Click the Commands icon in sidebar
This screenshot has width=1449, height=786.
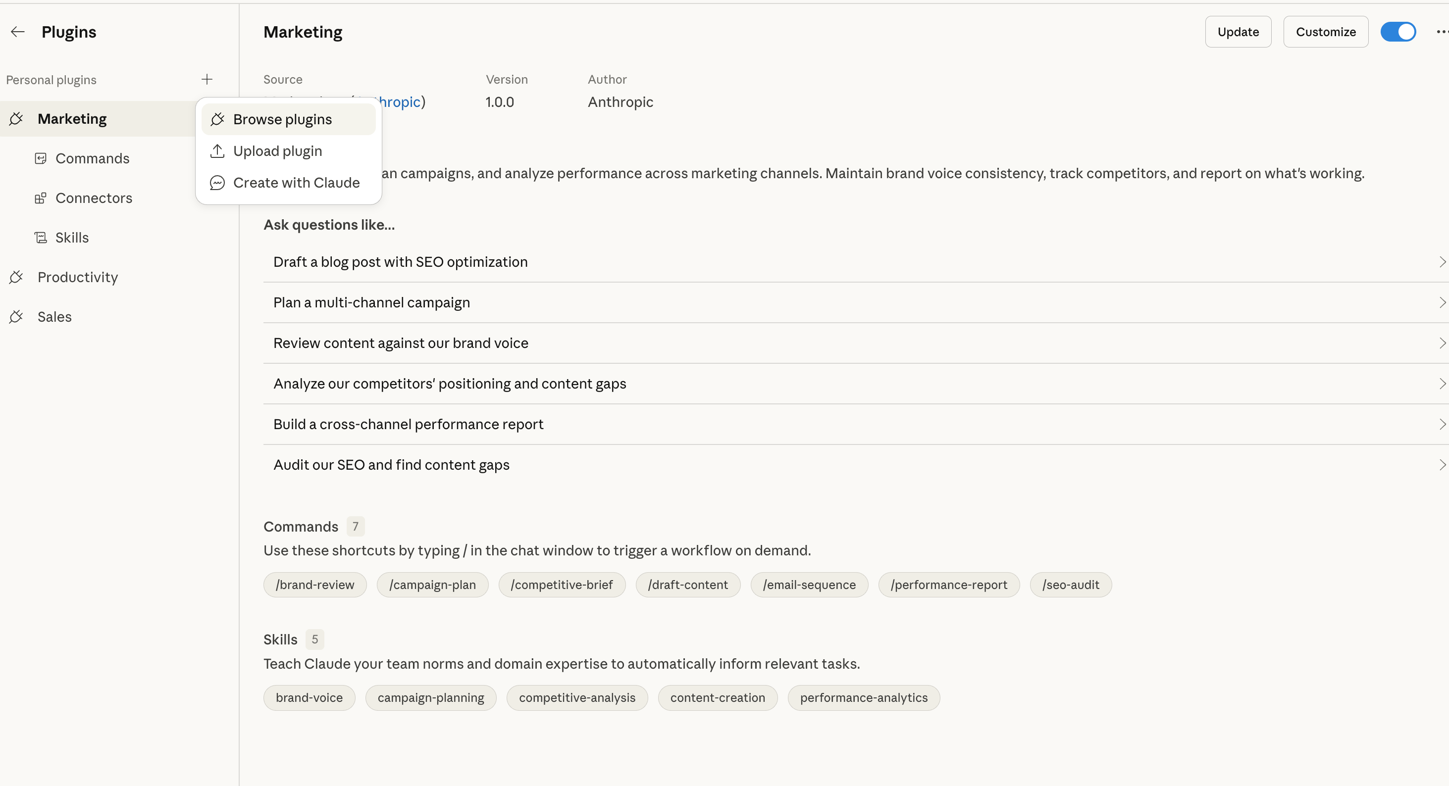41,158
